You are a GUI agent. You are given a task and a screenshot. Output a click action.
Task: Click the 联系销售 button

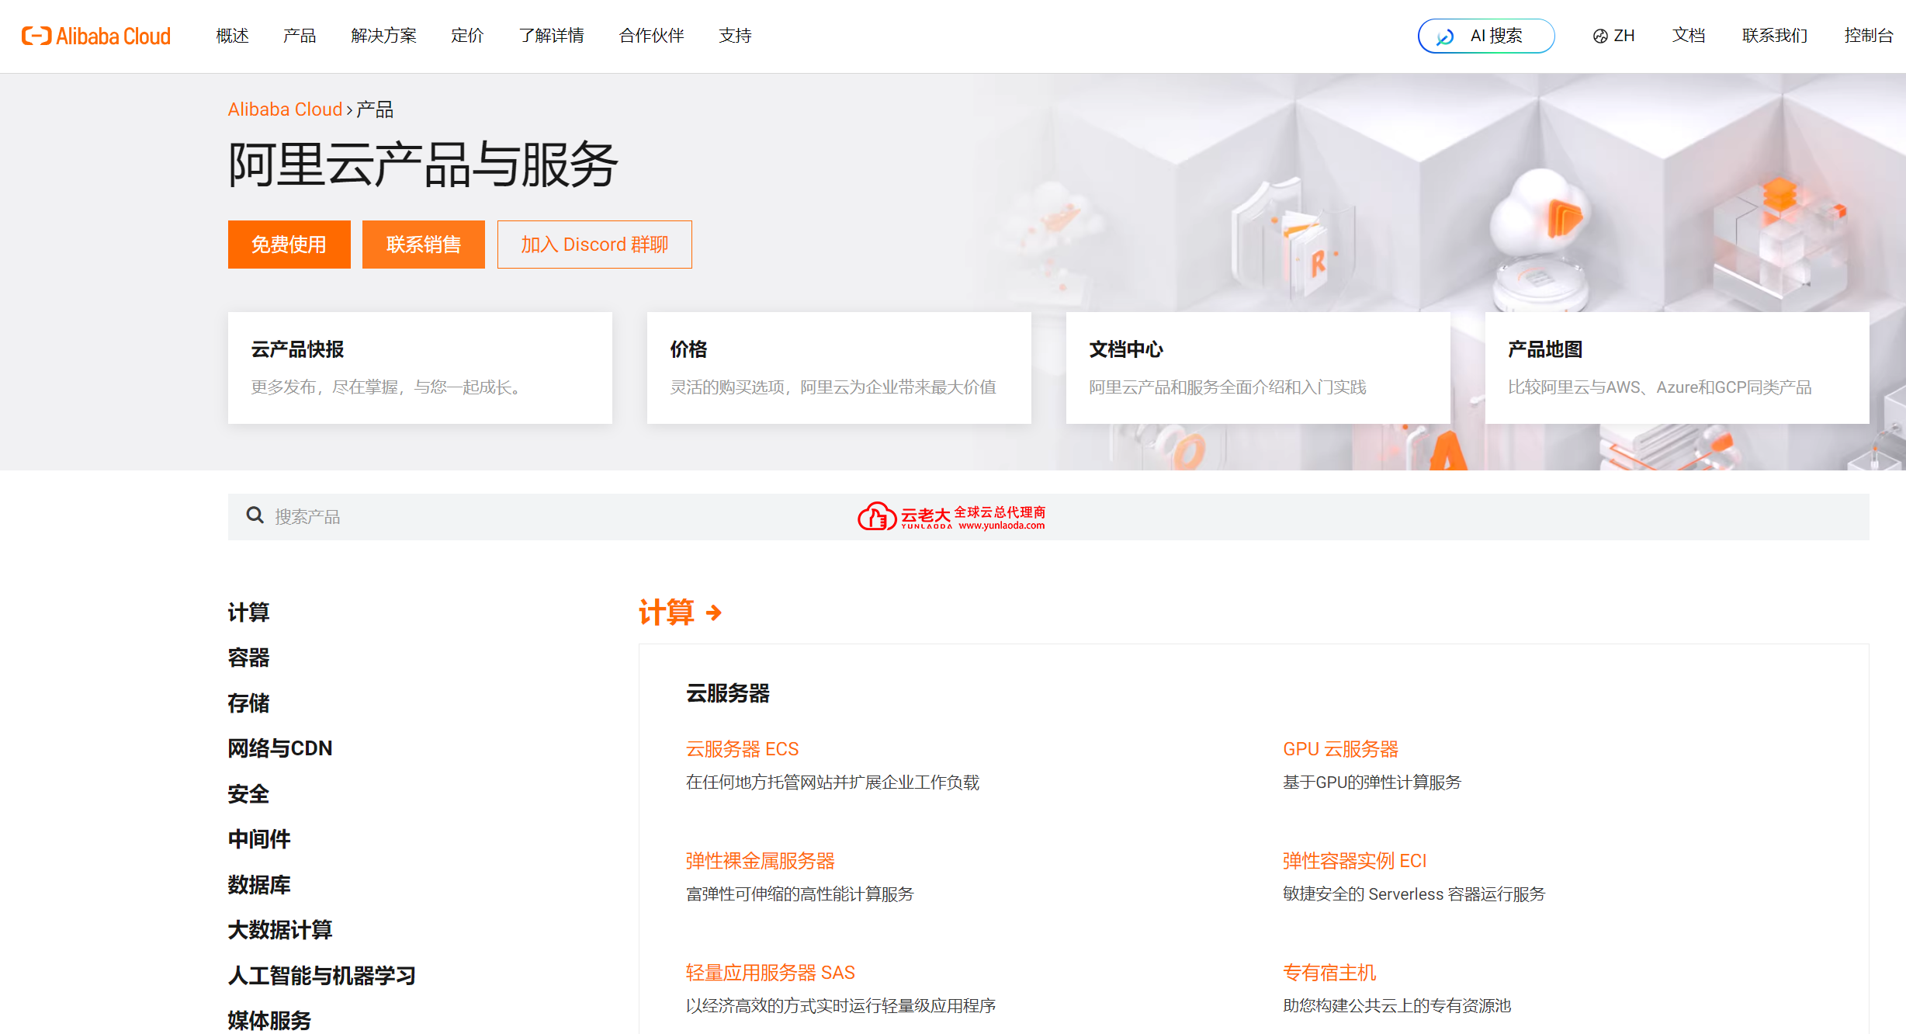(x=423, y=245)
